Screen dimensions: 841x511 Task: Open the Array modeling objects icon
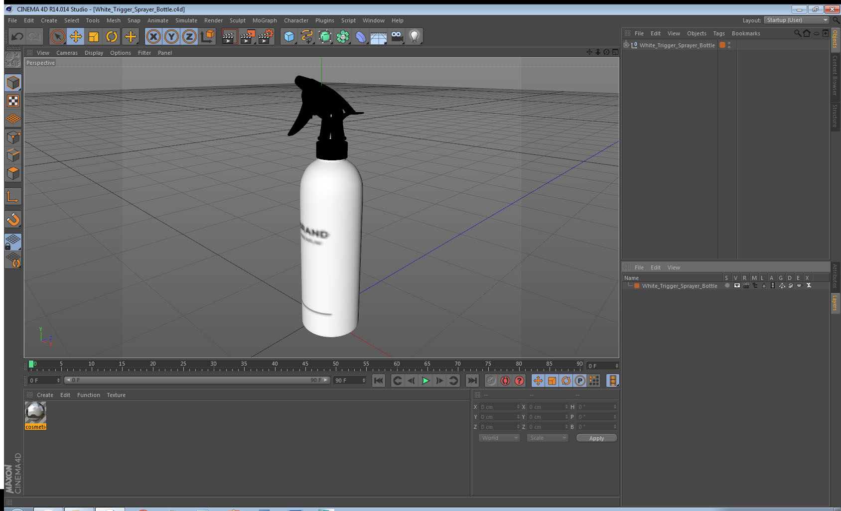click(343, 36)
